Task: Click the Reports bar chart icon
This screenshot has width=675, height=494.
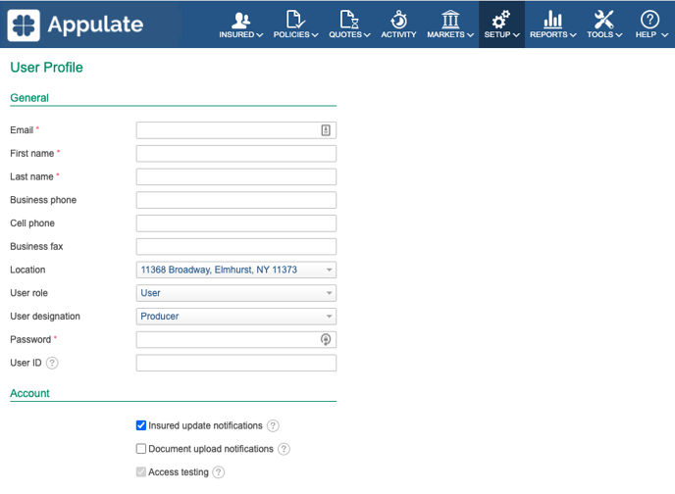Action: pos(552,20)
